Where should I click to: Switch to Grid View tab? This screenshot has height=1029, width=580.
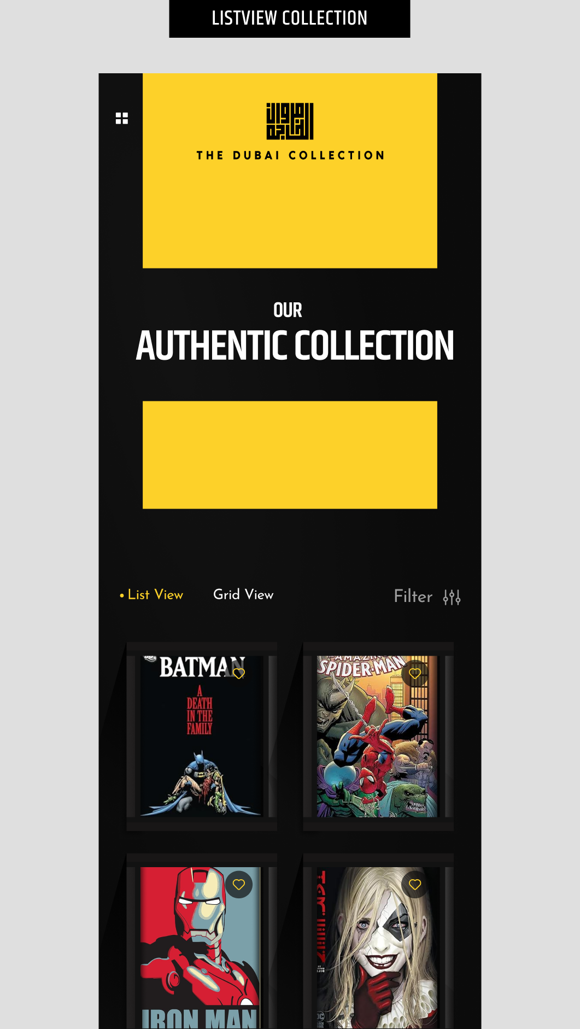[243, 594]
